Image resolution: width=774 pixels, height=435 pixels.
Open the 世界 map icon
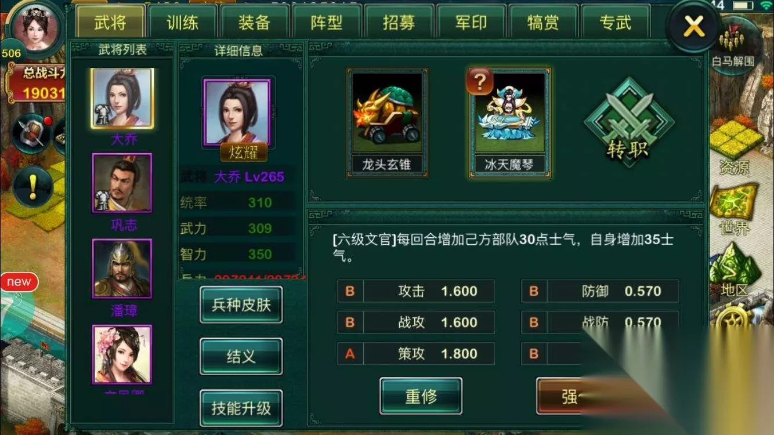point(736,209)
